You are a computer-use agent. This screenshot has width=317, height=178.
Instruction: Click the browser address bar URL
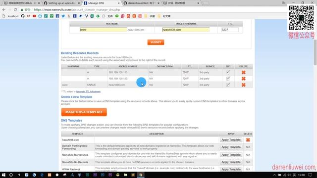(x=77, y=10)
